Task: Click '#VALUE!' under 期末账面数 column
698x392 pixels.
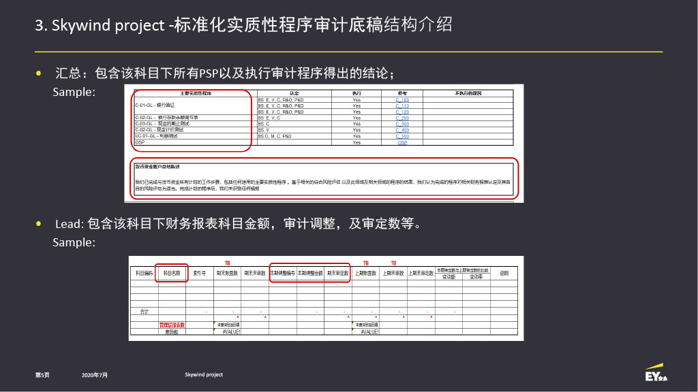Action: (232, 332)
